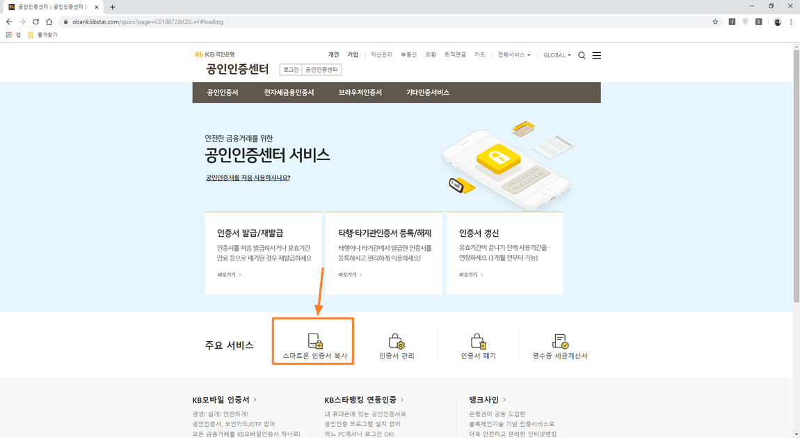Expand the 뱅크사인 section arrow
Viewport: 800px width, 438px height.
(x=504, y=400)
